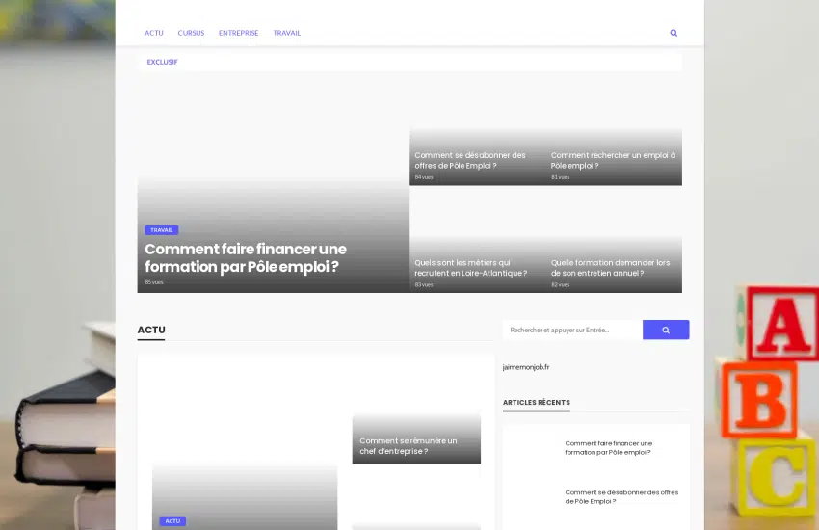Click the search magnifier icon in navigation bar
819x530 pixels.
tap(674, 33)
